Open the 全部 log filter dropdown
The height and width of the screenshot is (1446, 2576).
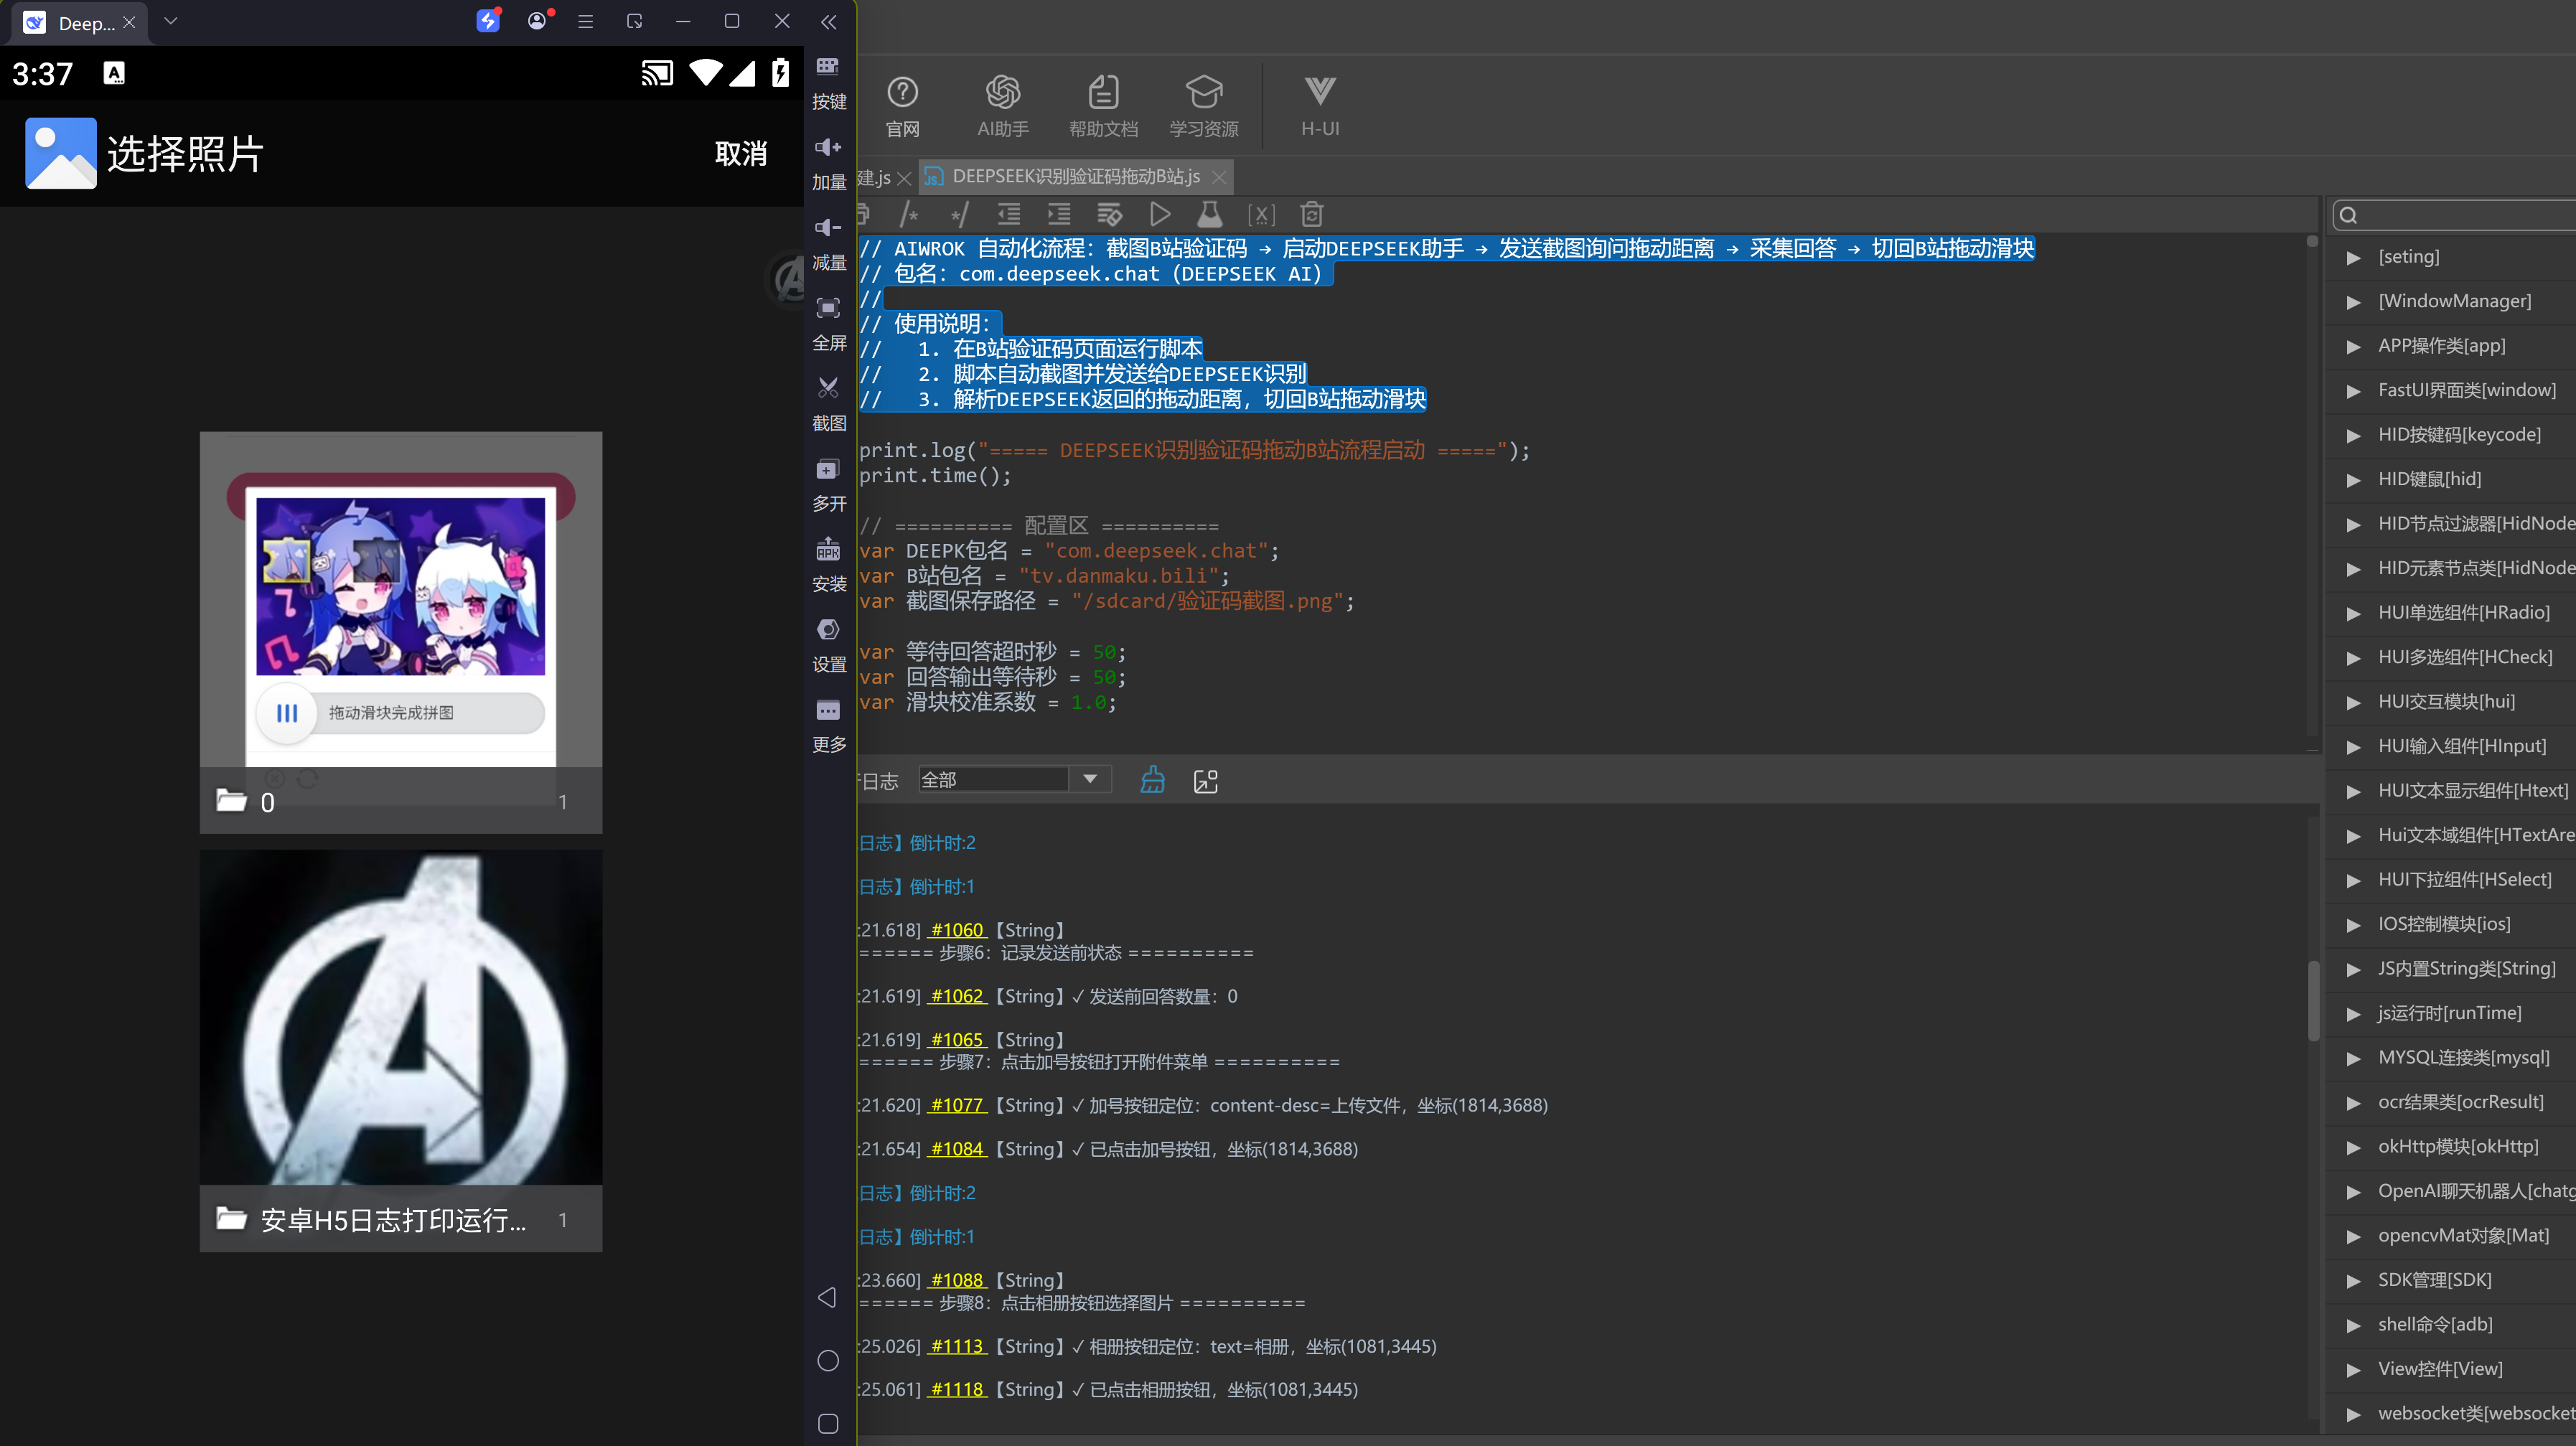point(1015,779)
